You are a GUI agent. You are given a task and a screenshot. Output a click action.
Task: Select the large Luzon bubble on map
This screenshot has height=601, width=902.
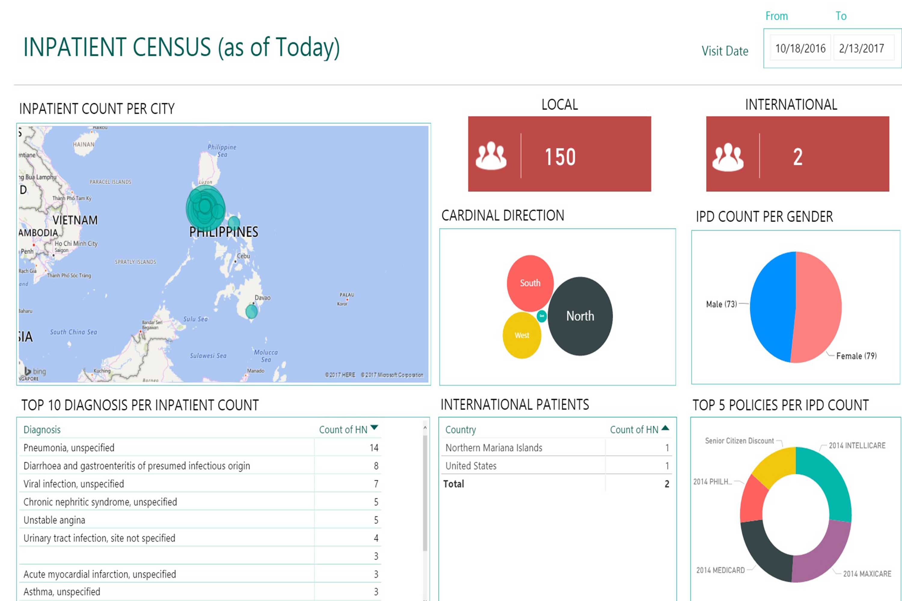point(206,208)
